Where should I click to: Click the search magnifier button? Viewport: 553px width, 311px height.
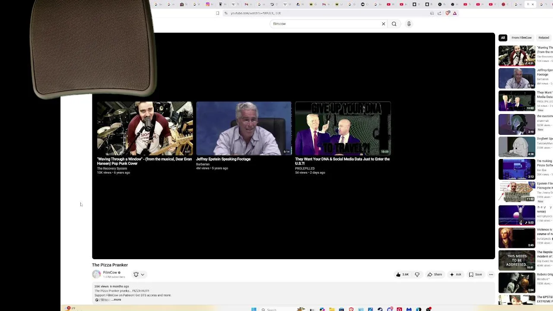pyautogui.click(x=394, y=24)
